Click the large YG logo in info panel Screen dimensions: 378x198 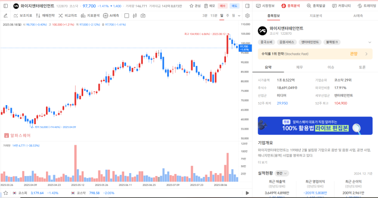click(x=262, y=31)
